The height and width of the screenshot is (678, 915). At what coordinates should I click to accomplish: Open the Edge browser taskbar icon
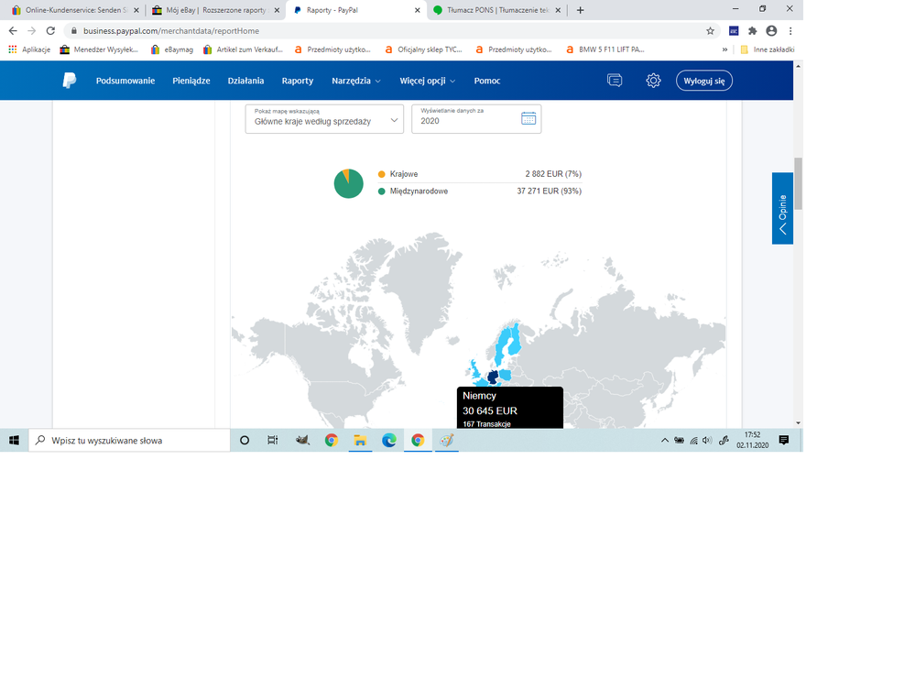(389, 441)
